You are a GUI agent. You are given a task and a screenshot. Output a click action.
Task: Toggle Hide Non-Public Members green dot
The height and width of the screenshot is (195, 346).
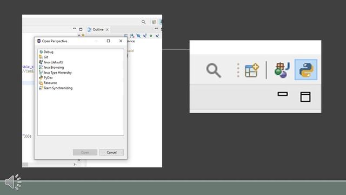(151, 36)
